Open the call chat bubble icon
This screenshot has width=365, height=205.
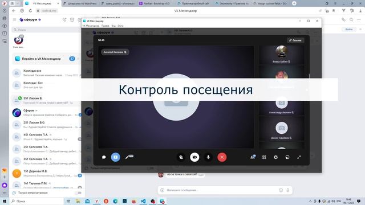[104, 157]
